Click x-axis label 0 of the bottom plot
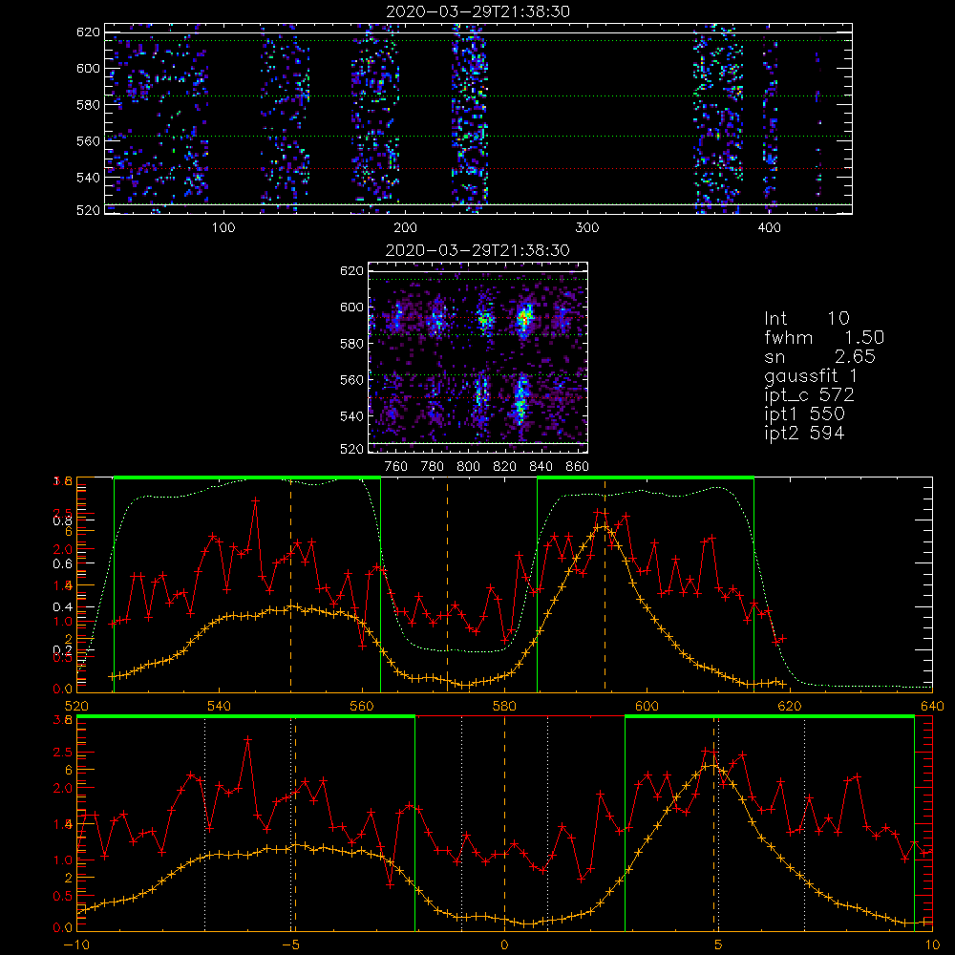The width and height of the screenshot is (955, 955). [x=504, y=944]
